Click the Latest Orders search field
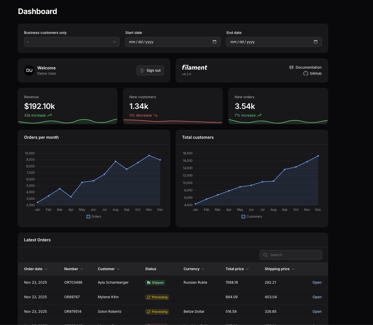 tap(290, 255)
